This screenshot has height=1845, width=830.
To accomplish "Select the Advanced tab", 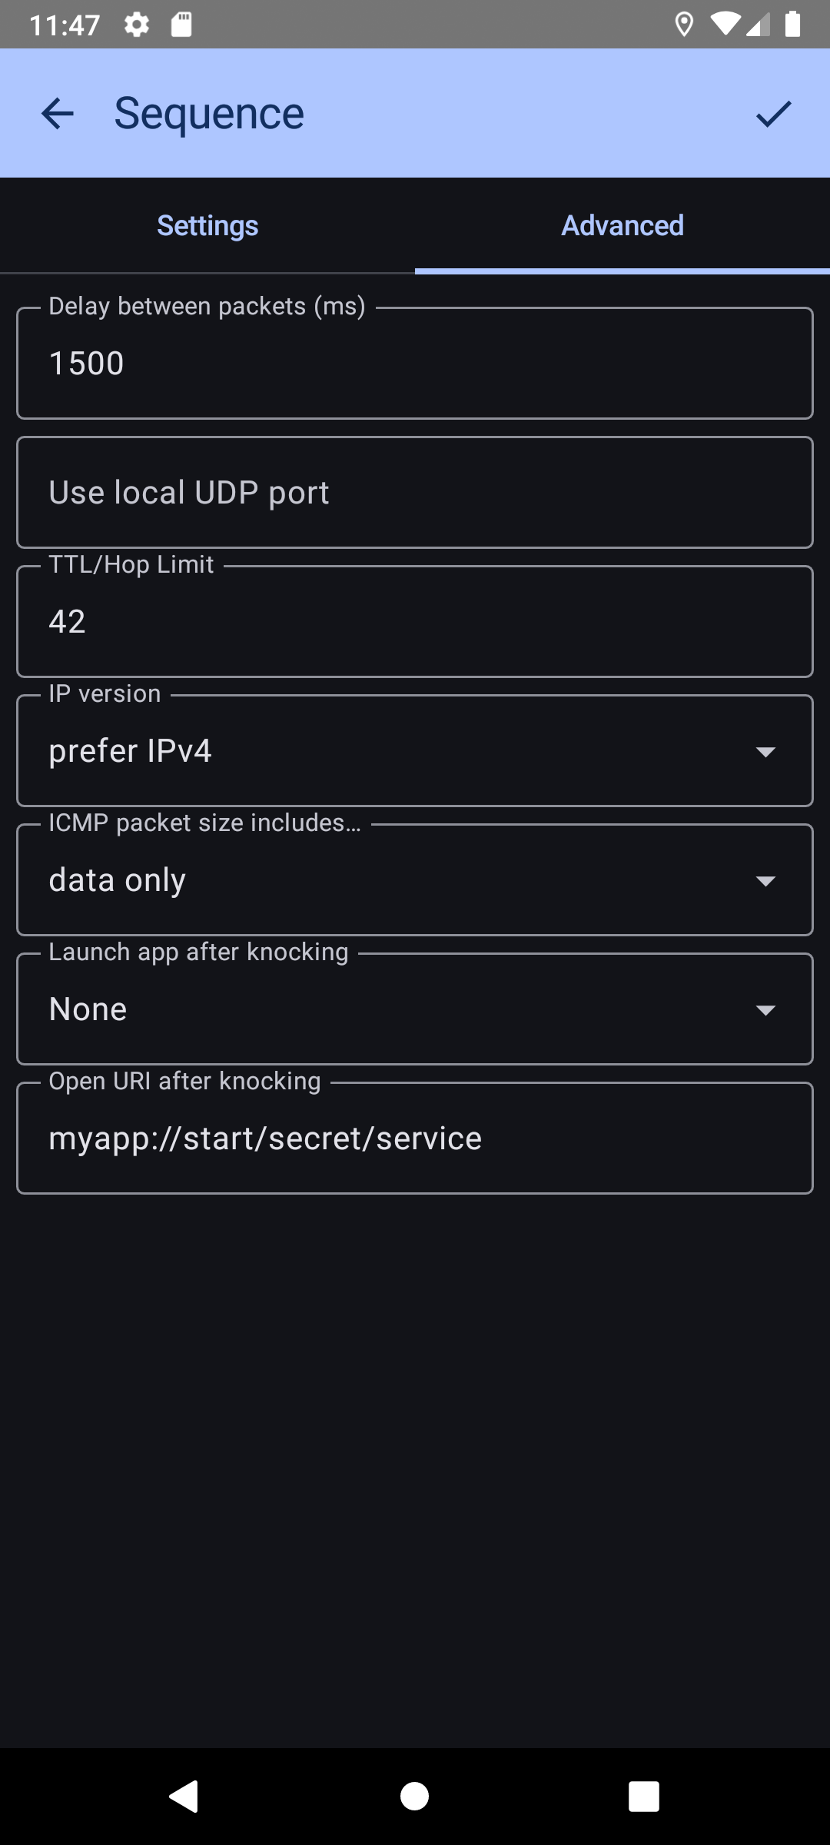I will click(x=622, y=226).
